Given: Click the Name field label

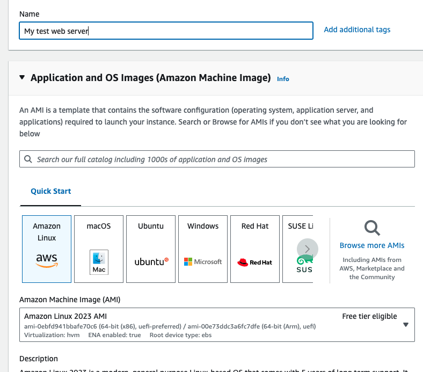Looking at the screenshot, I should [29, 14].
